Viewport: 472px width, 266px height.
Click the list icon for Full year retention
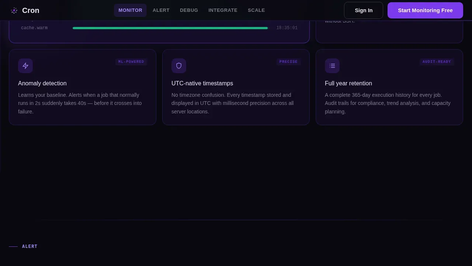pyautogui.click(x=332, y=66)
